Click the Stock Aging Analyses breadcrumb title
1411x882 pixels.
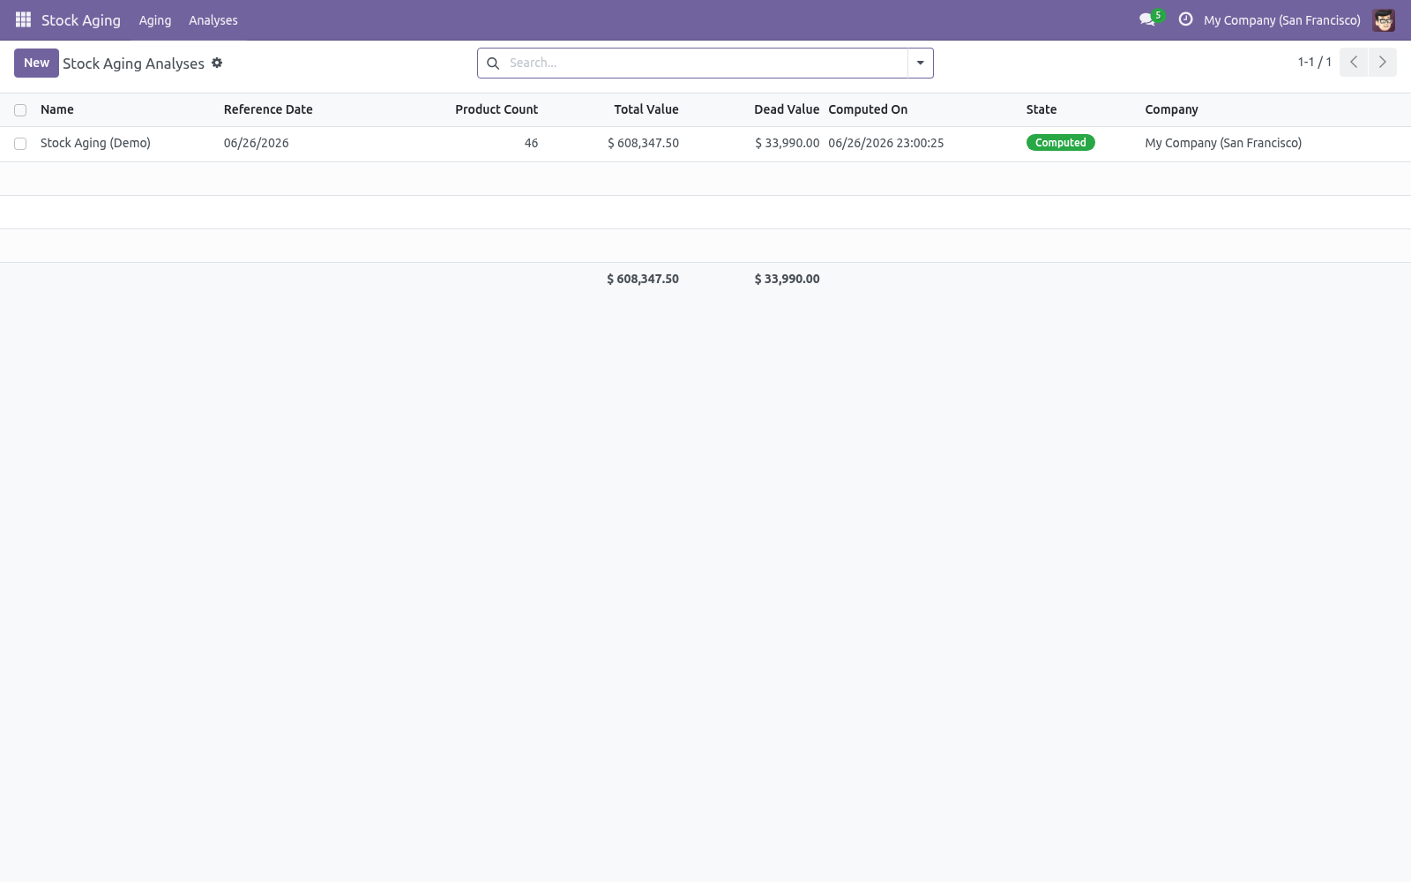tap(133, 64)
